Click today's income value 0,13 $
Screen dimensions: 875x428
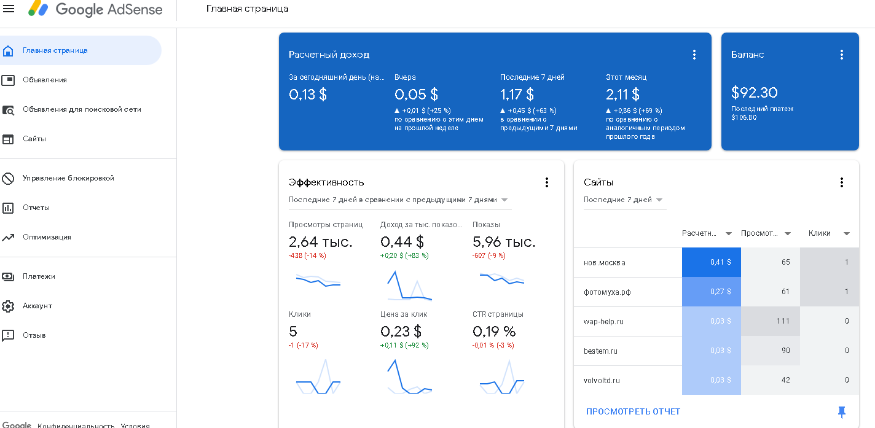[308, 94]
